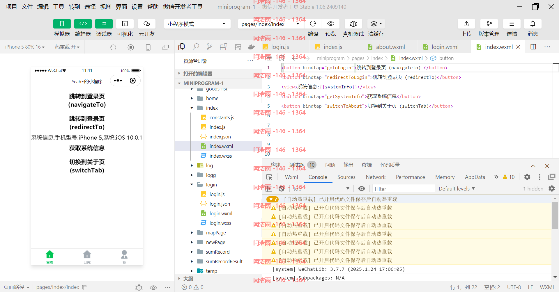
Task: Open the messages (消息) bell
Action: coord(533,24)
